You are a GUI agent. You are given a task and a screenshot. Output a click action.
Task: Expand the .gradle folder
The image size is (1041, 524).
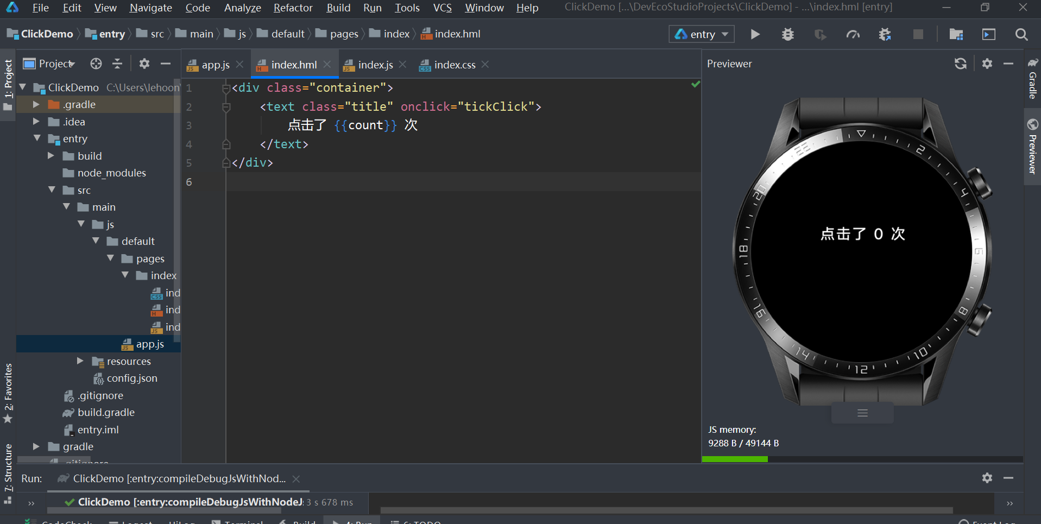coord(36,104)
